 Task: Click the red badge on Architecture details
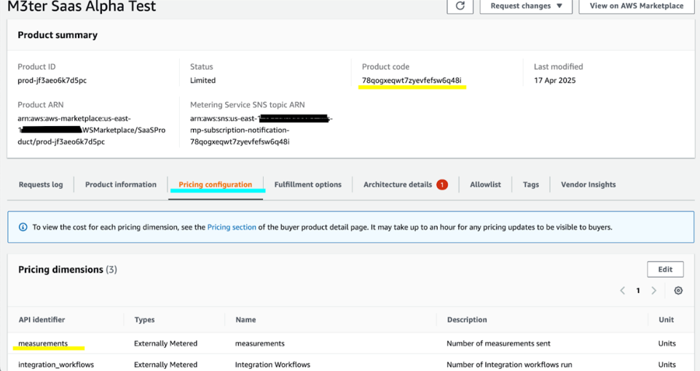pyautogui.click(x=442, y=185)
